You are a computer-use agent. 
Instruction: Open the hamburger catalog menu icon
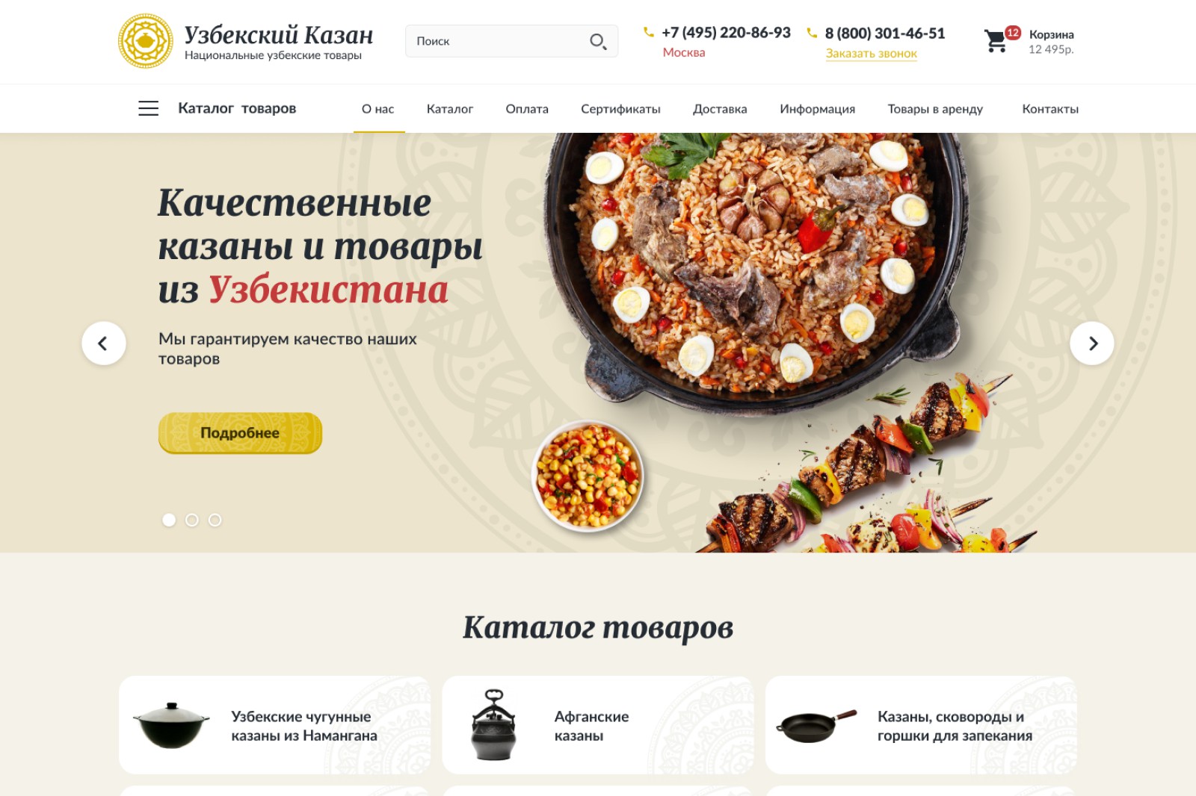pyautogui.click(x=149, y=108)
